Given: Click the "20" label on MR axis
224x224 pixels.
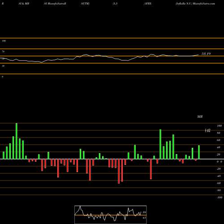Looking at the screenshot, I should click(219, 155).
